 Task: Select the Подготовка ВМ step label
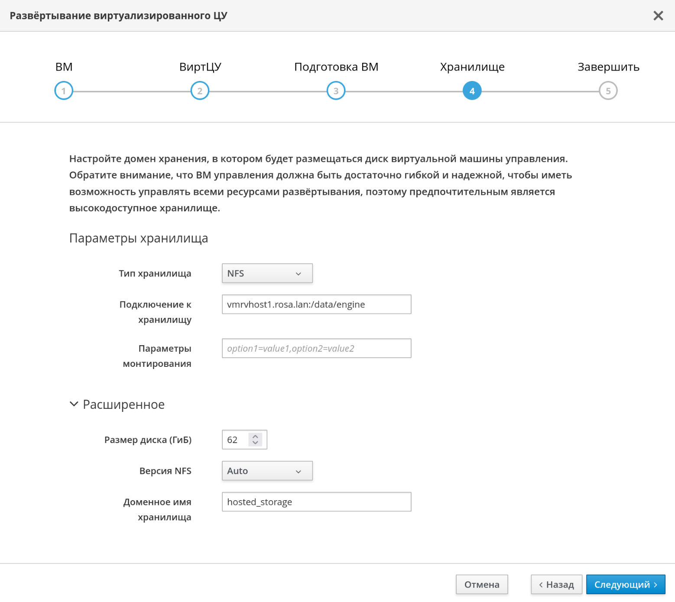click(336, 67)
